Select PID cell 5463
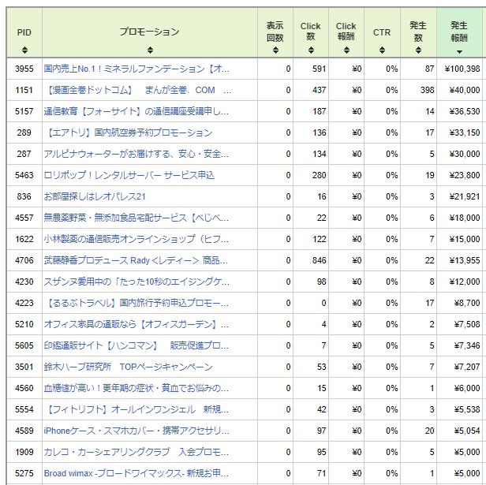This screenshot has width=486, height=485. [24, 175]
